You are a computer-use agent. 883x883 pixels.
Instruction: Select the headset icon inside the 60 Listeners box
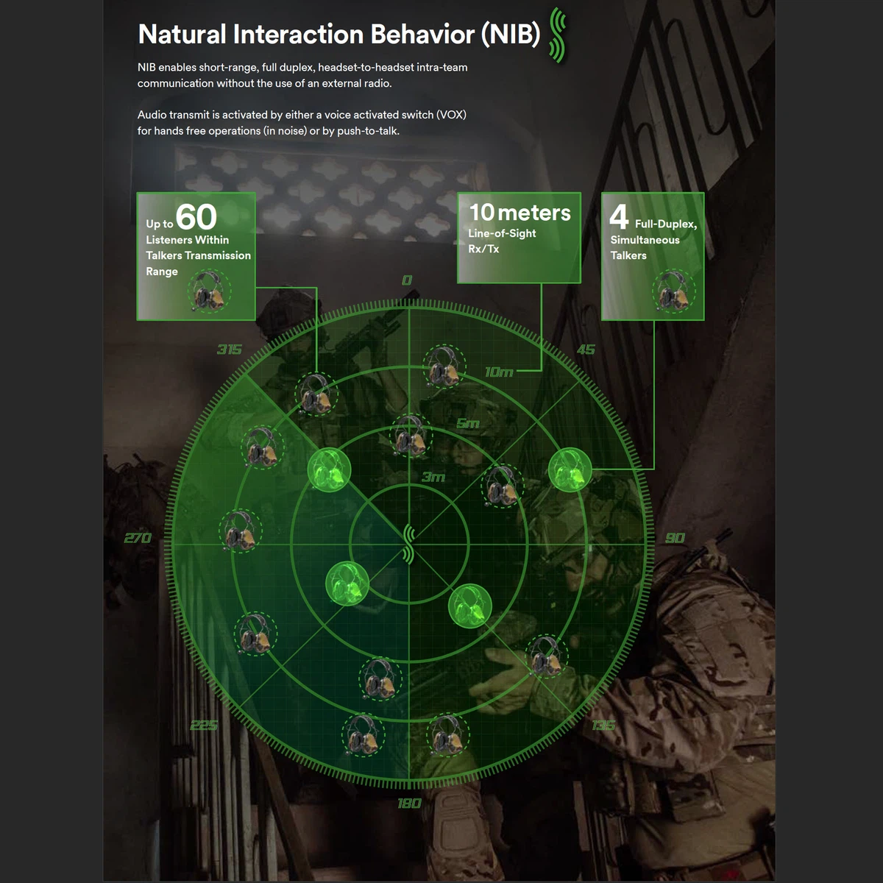208,293
